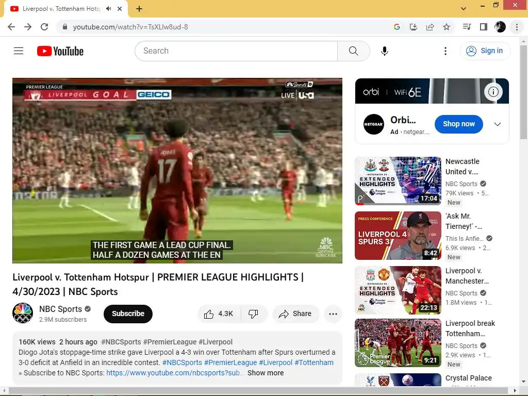Click the Sign in button
Viewport: 528px width, 396px height.
(485, 51)
